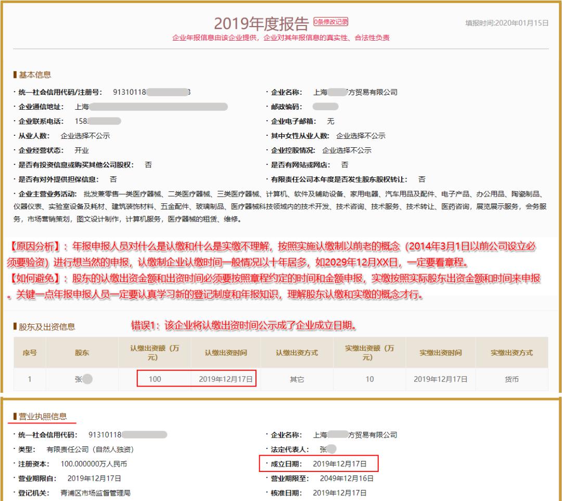Click the 营业期限自 value 2019年12月17日

point(94,479)
